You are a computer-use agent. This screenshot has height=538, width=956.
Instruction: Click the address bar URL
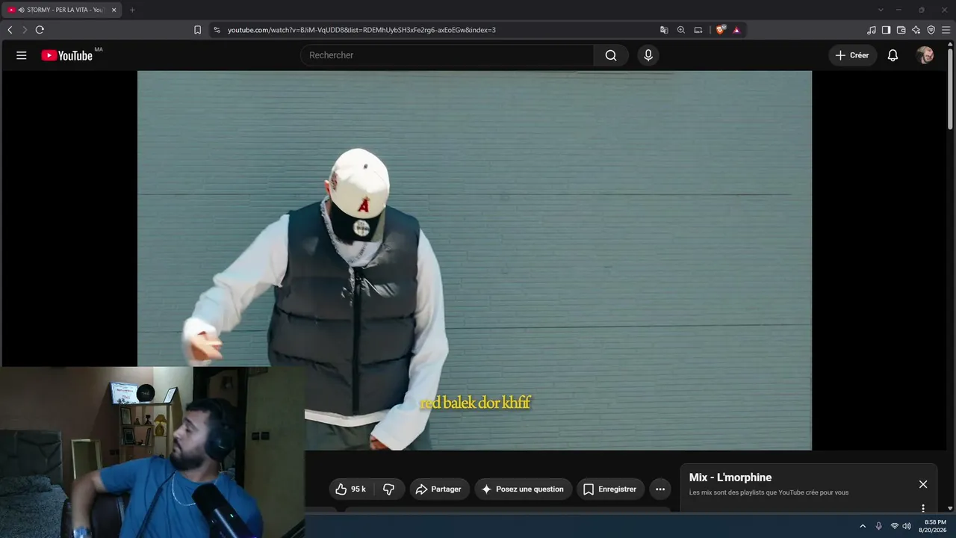pyautogui.click(x=361, y=30)
